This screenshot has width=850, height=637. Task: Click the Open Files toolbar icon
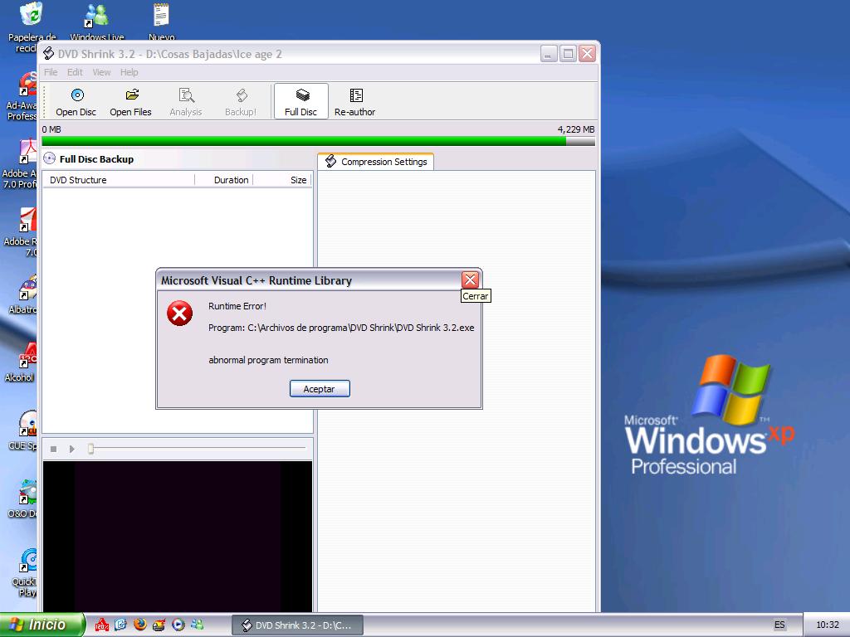pos(130,102)
